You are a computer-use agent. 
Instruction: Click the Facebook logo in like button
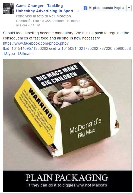coord(85,8)
